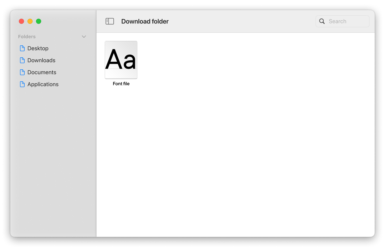Click the "Download folder" window title

(x=145, y=21)
